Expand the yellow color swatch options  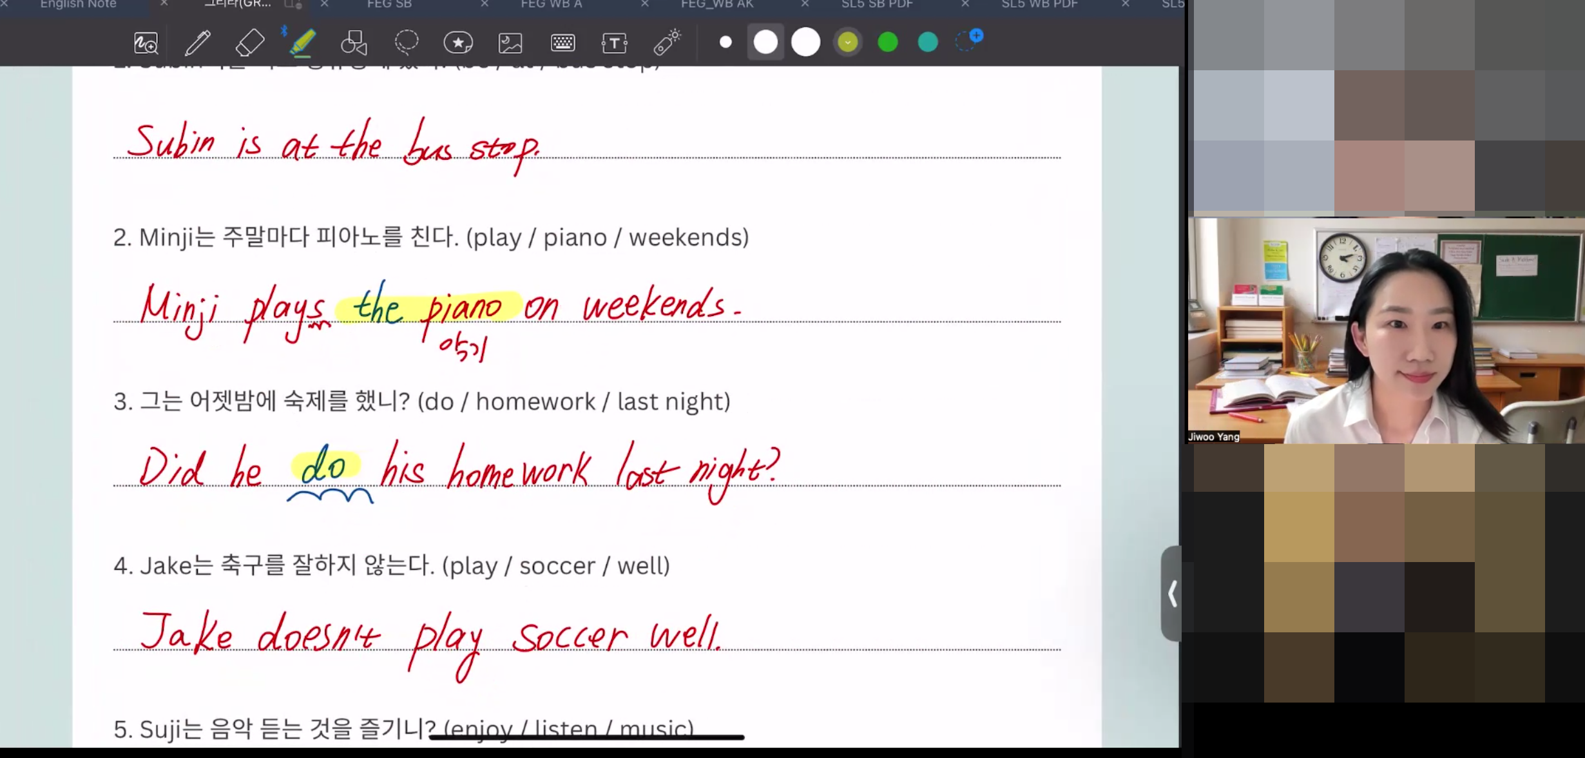(x=848, y=43)
